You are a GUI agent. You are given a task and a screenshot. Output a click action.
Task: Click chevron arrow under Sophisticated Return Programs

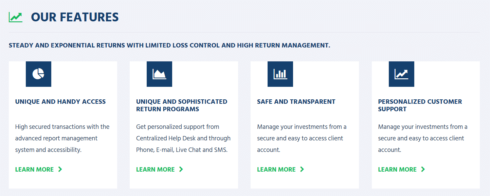pyautogui.click(x=181, y=169)
